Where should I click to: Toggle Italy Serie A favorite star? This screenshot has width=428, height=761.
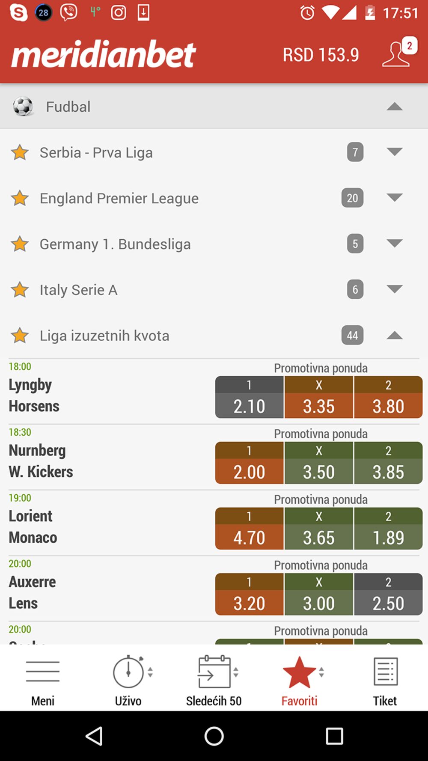[20, 290]
